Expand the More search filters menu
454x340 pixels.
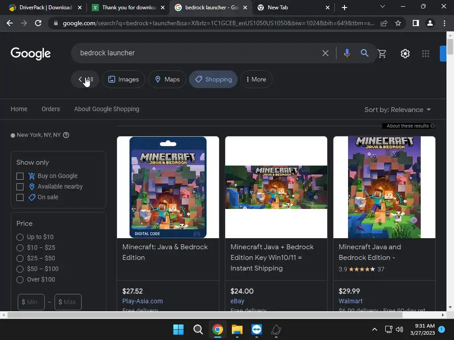click(256, 79)
